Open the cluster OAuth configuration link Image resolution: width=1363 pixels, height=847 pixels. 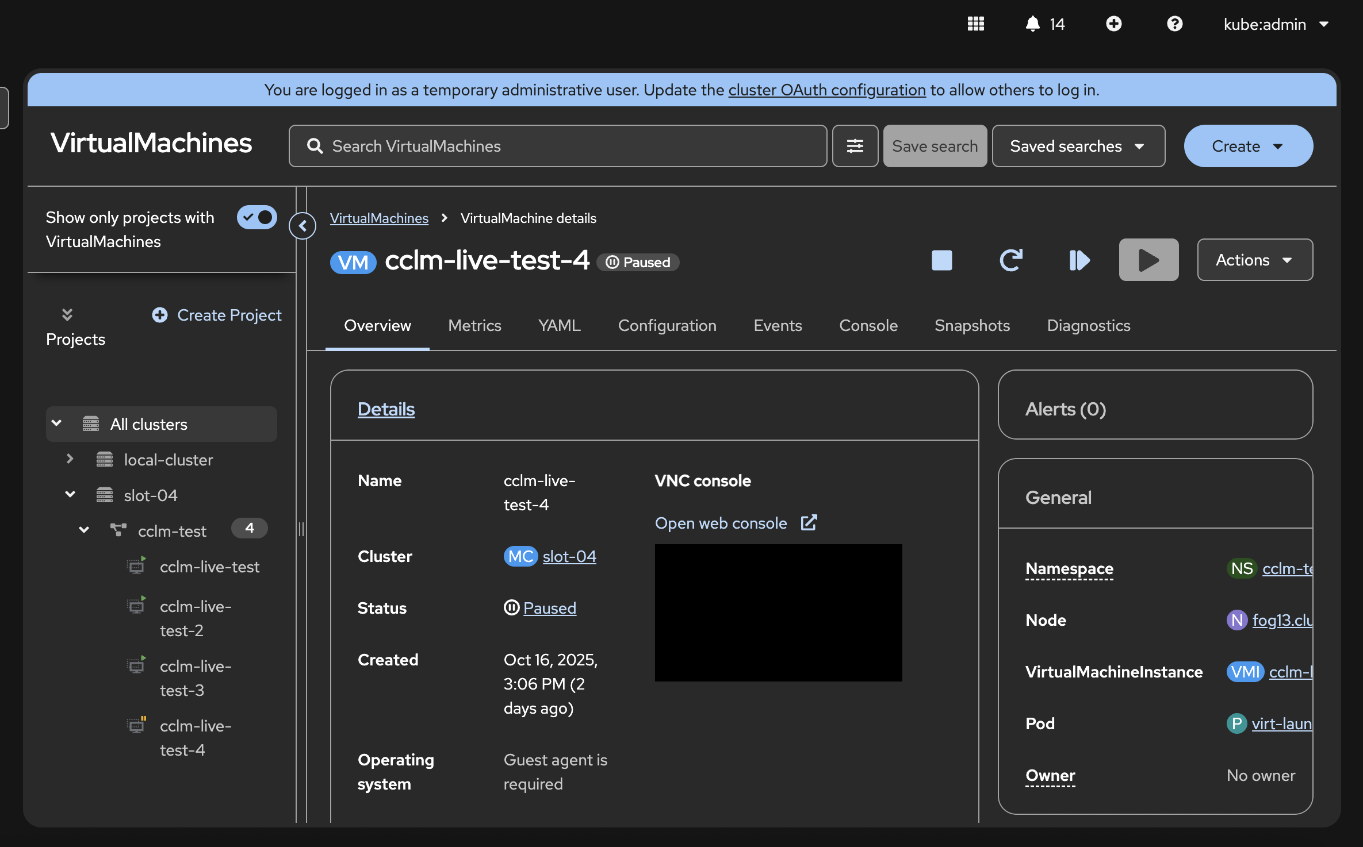pos(826,90)
